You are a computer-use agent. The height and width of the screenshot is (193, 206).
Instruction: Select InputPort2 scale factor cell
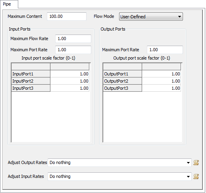coord(69,81)
